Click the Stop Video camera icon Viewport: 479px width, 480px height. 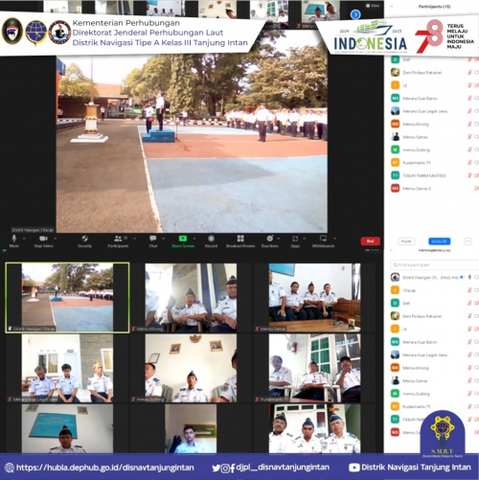(43, 239)
